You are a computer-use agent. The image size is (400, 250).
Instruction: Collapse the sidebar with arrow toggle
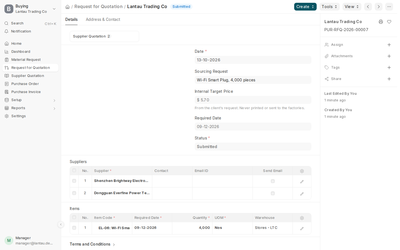click(x=61, y=224)
